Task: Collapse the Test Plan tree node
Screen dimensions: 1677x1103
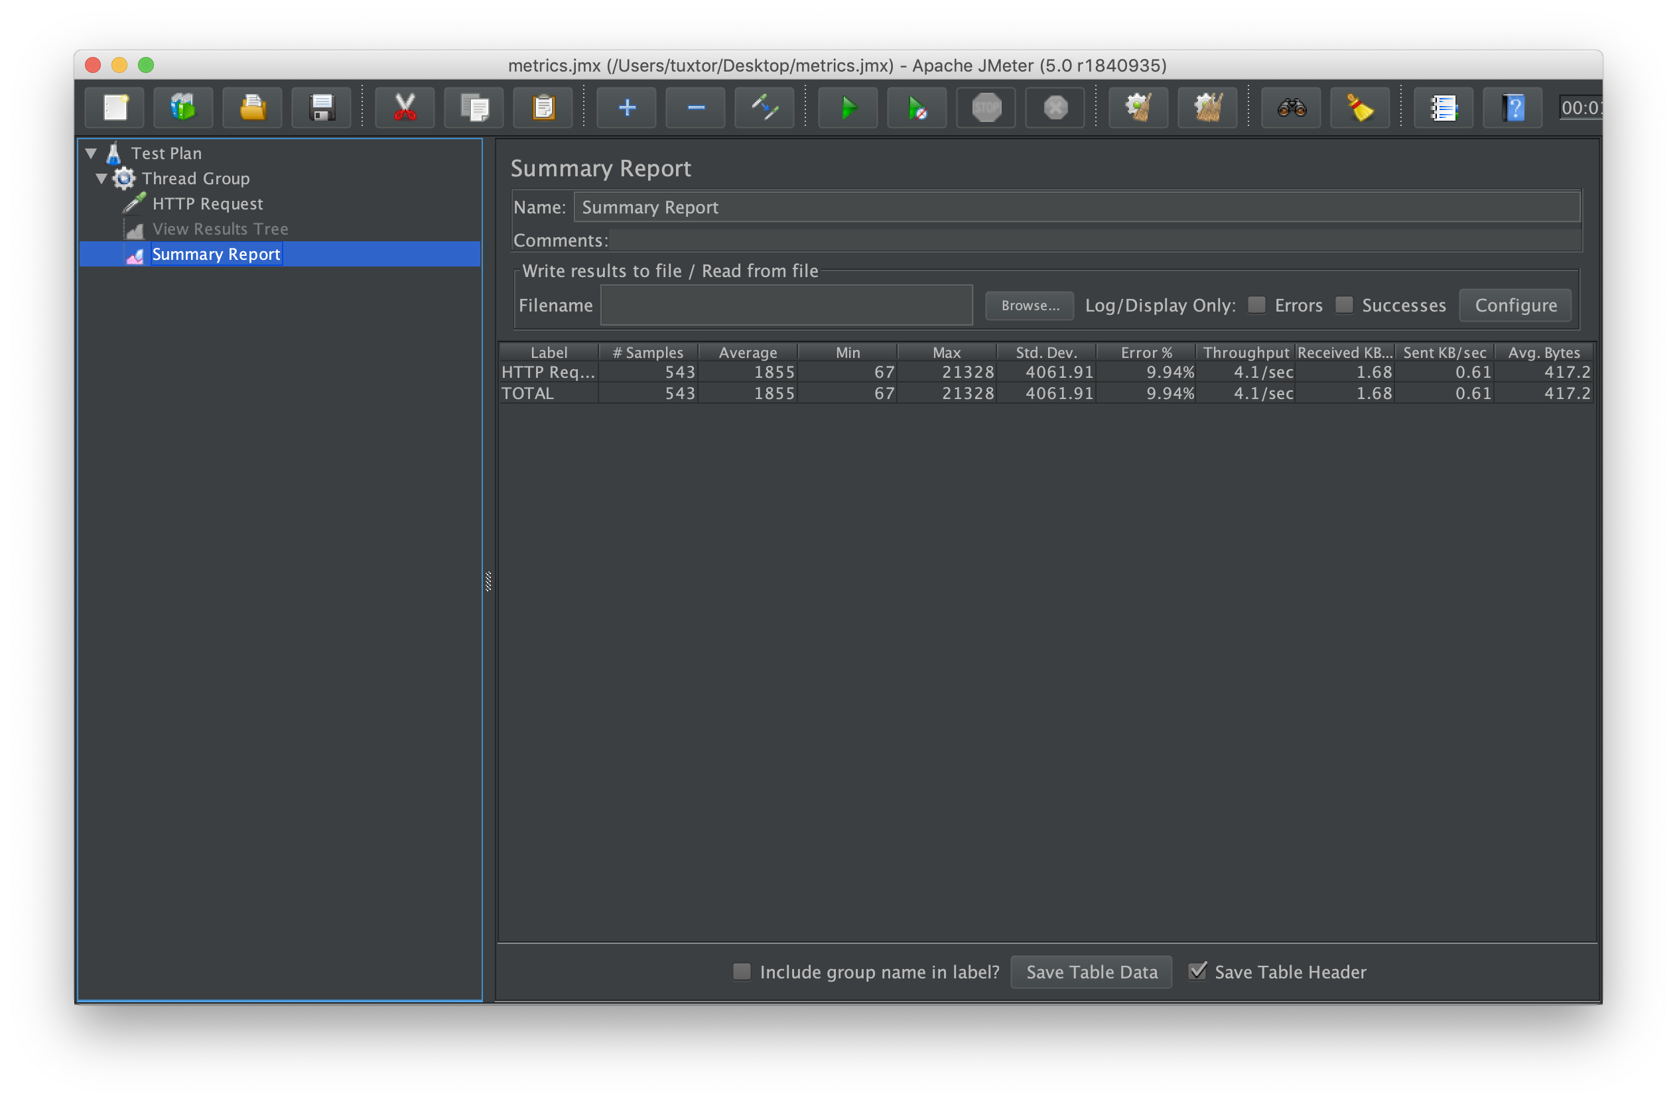Action: pos(91,152)
